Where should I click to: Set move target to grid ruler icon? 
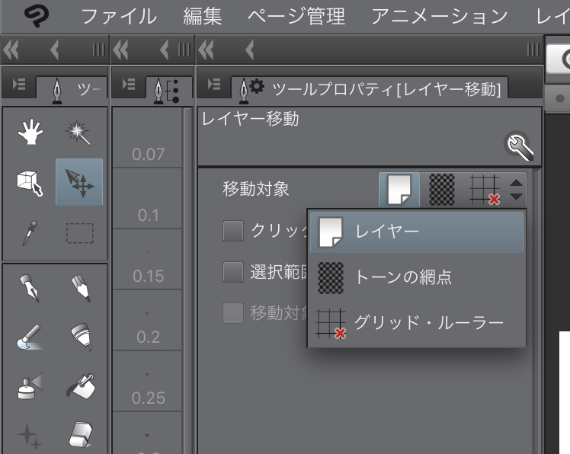pos(485,190)
